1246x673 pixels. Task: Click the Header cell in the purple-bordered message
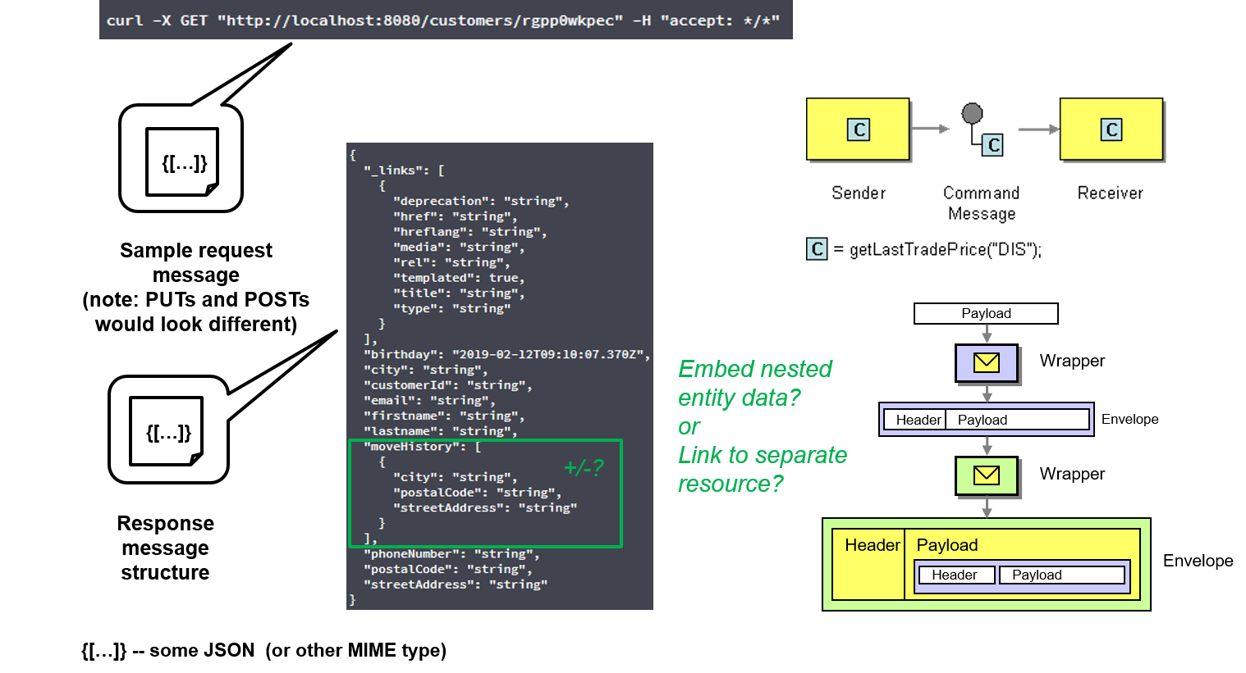point(918,420)
